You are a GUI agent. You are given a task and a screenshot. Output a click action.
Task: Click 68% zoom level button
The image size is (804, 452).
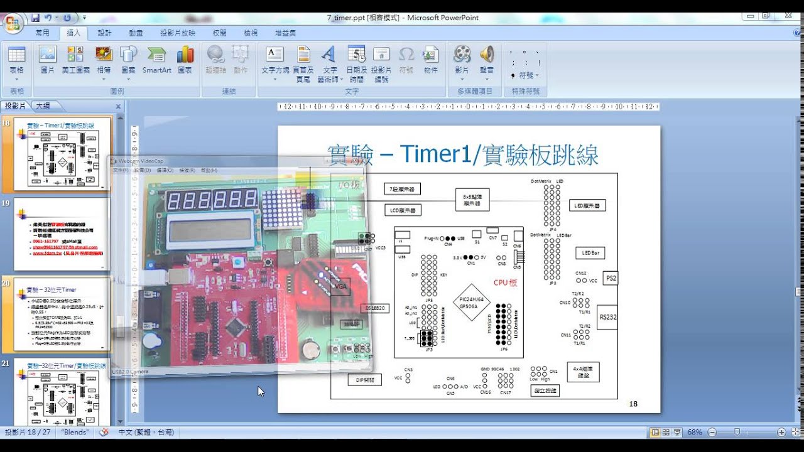point(694,433)
